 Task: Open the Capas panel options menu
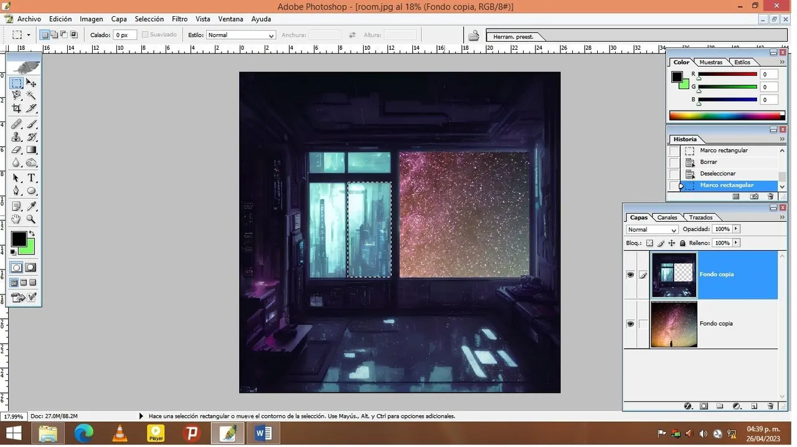pos(782,217)
